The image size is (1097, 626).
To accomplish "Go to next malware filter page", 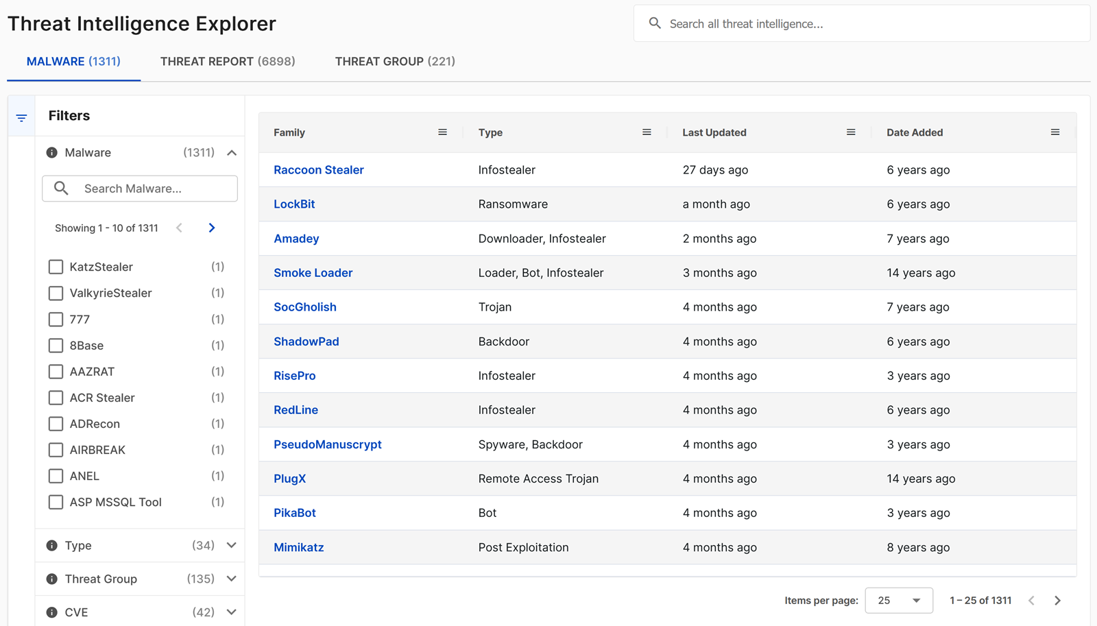I will point(212,228).
